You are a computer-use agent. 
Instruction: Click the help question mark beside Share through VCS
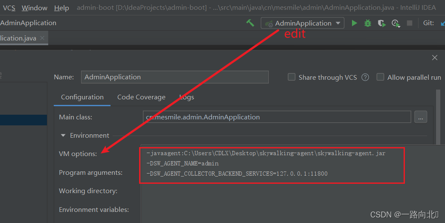(x=365, y=77)
